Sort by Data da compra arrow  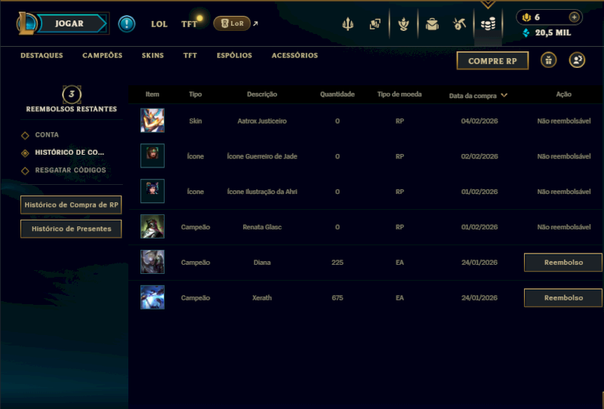pyautogui.click(x=504, y=95)
